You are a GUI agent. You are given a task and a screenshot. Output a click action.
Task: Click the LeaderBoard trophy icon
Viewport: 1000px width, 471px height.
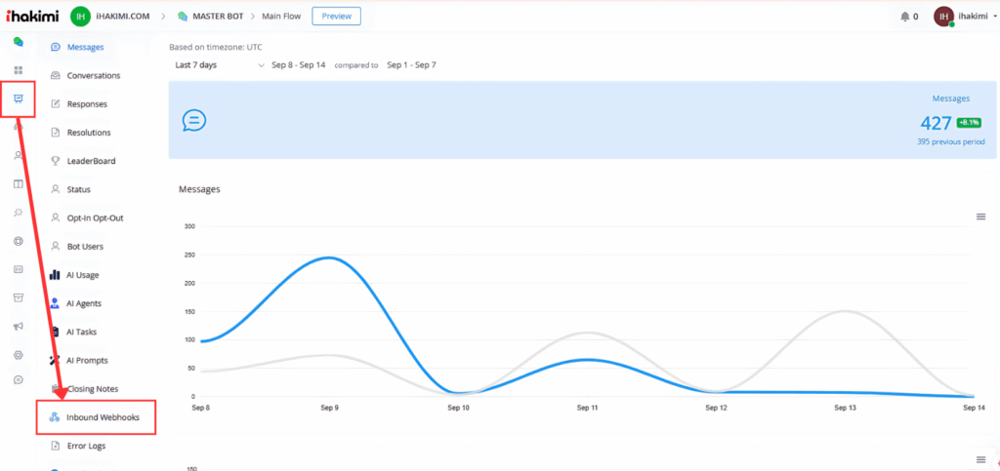55,161
